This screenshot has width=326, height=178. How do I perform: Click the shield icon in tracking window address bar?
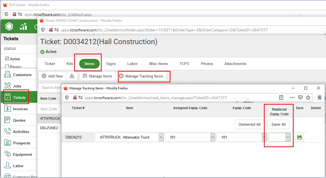67,97
